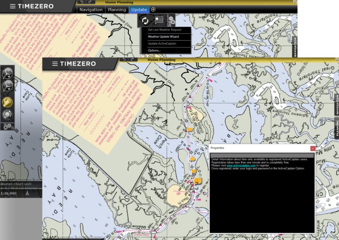Open the www.activecaptain.com link
This screenshot has width=339, height=240.
pyautogui.click(x=241, y=166)
